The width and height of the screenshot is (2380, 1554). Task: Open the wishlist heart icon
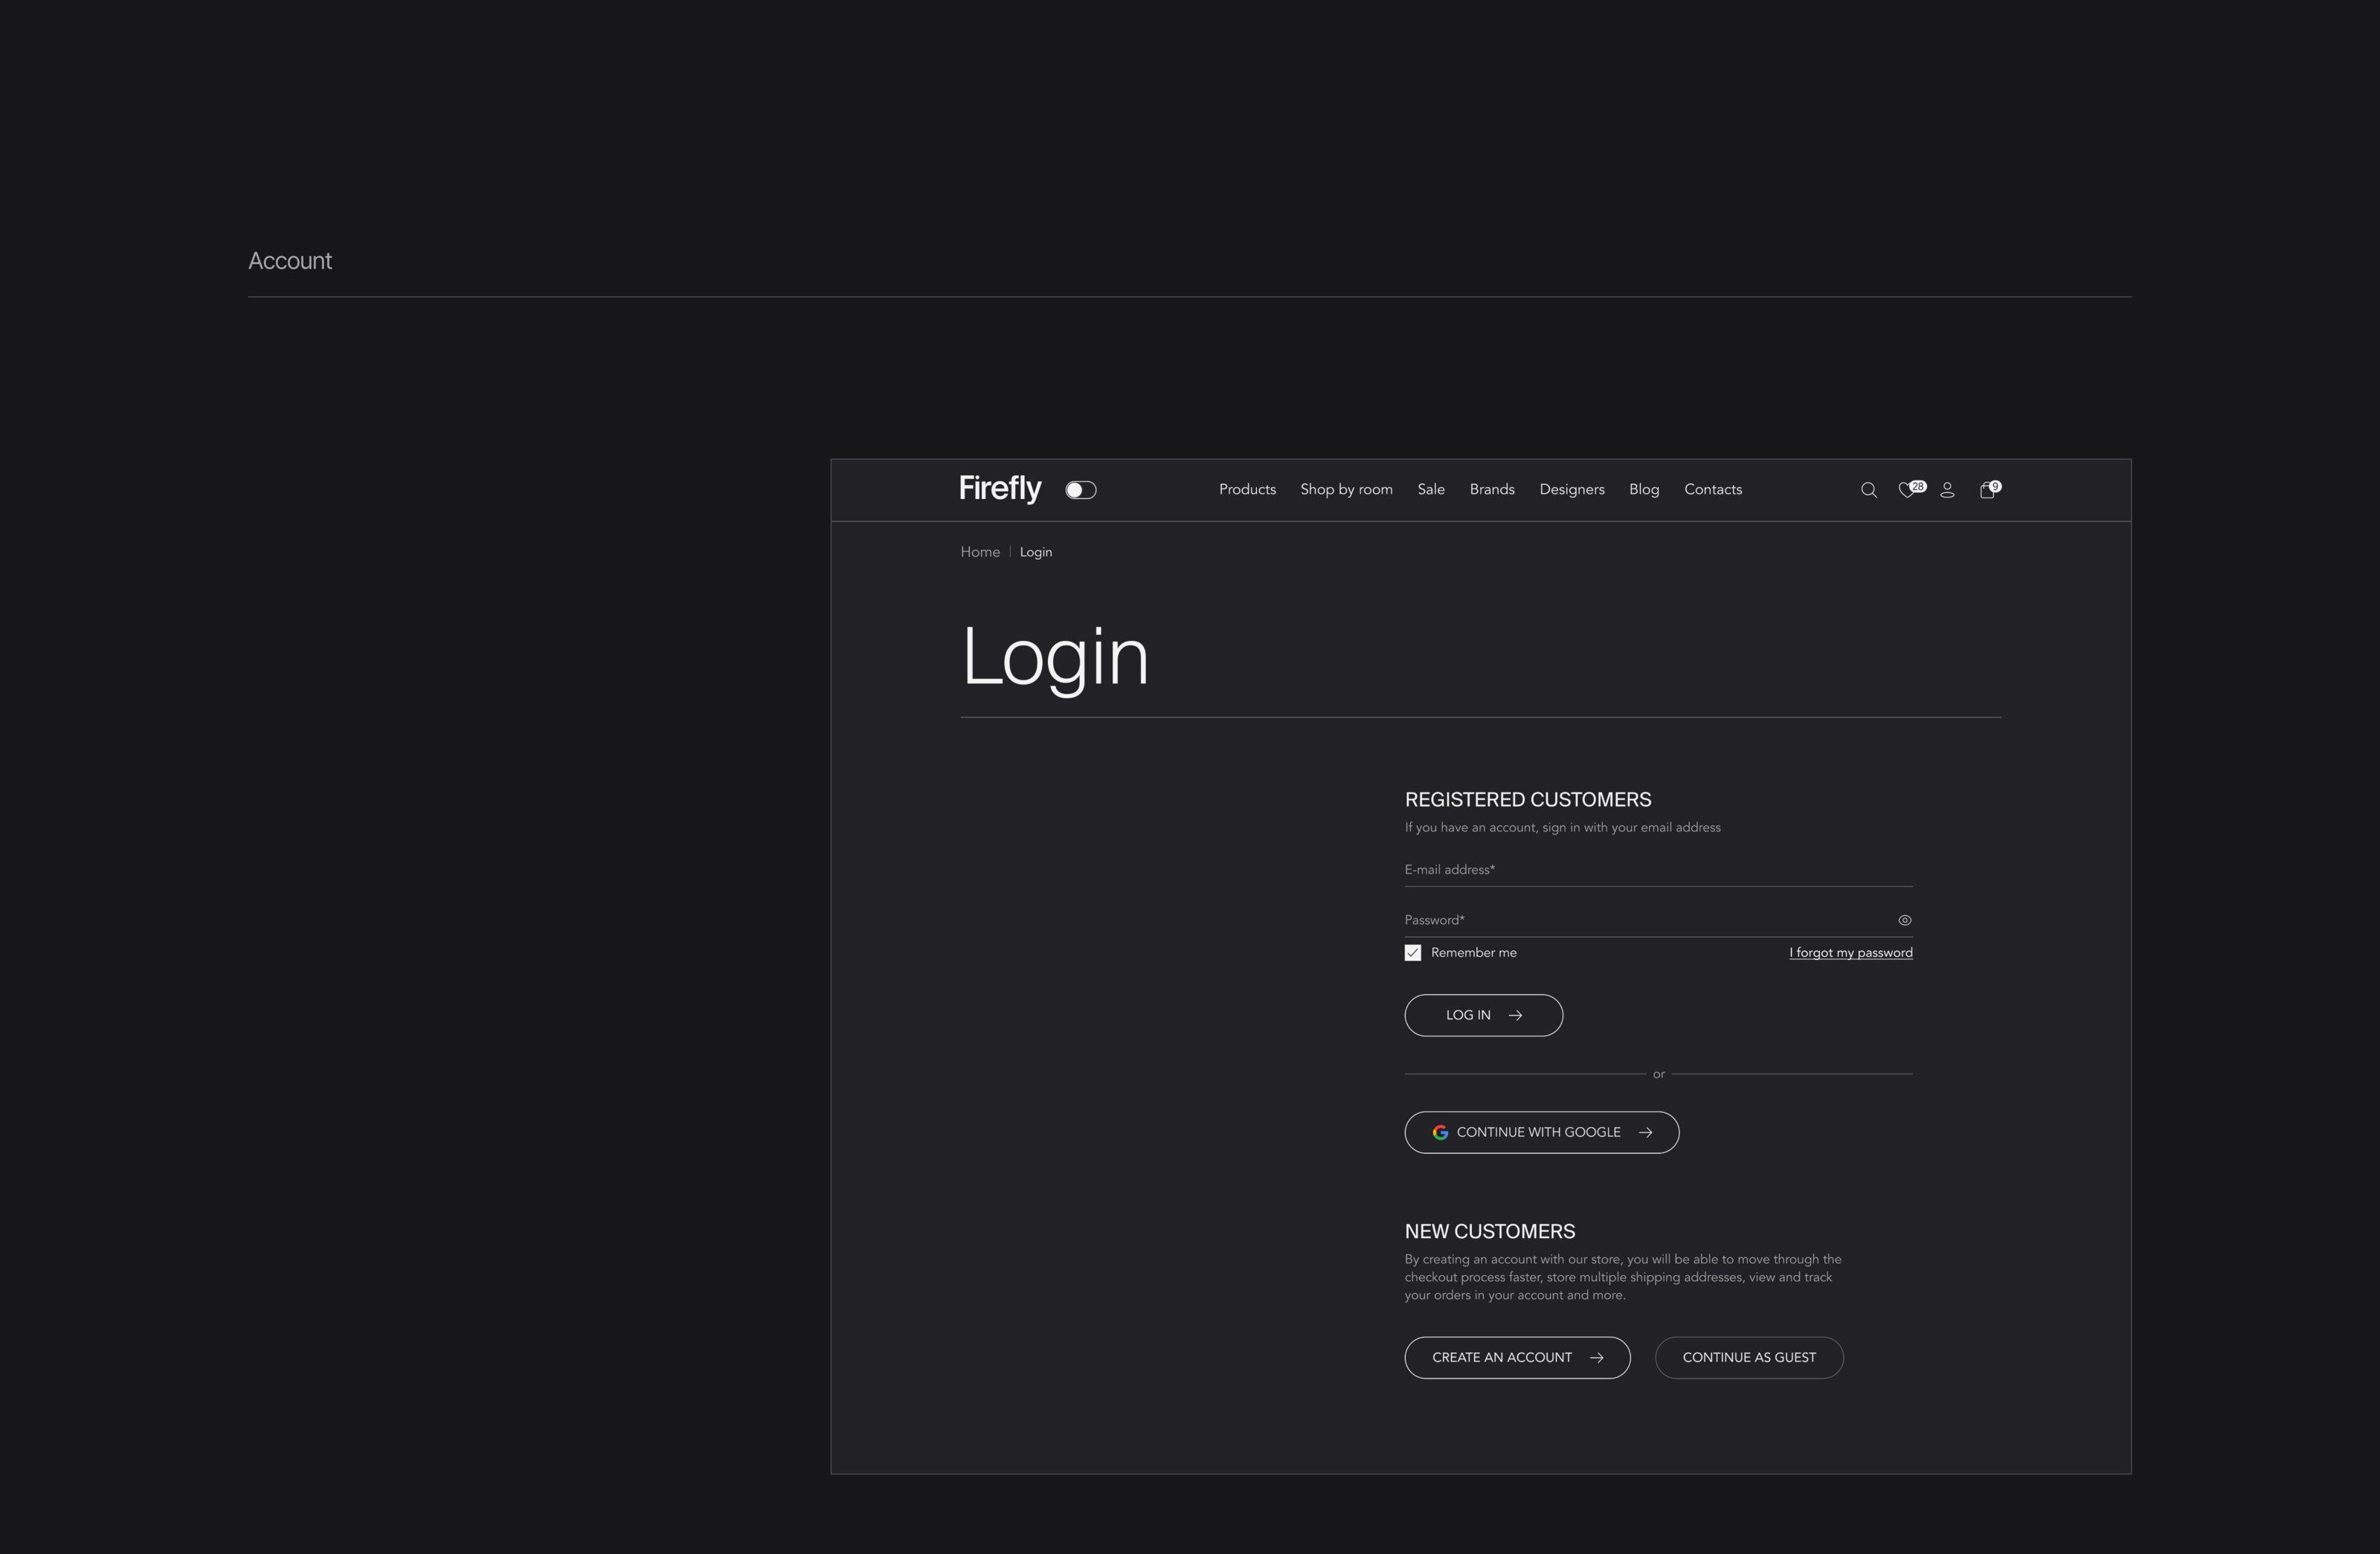(x=1907, y=490)
